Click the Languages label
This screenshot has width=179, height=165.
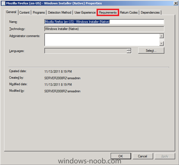click(x=17, y=51)
